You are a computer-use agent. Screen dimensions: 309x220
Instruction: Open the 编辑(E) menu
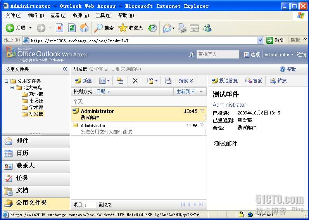(36, 16)
